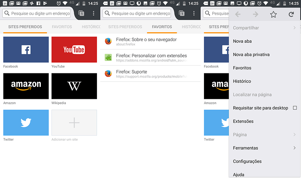This screenshot has height=178, width=301.
Task: Open Wikipedia tile in first screen
Action: [74, 86]
